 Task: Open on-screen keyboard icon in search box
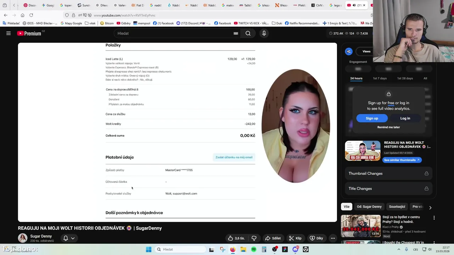(236, 33)
